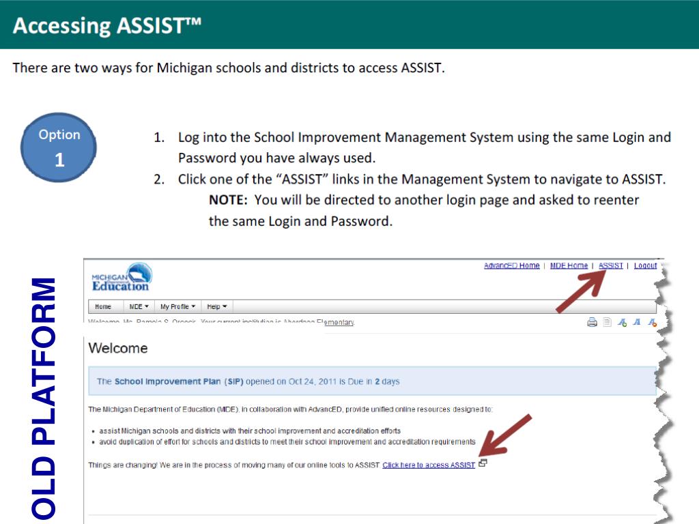699x524 pixels.
Task: Click the 'Click here to access ASSIST' link
Action: tap(429, 465)
